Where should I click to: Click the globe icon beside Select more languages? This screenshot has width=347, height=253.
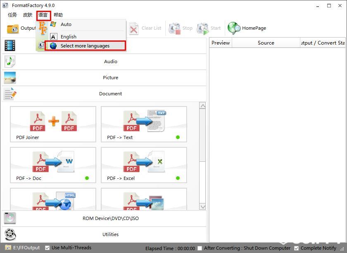53,46
